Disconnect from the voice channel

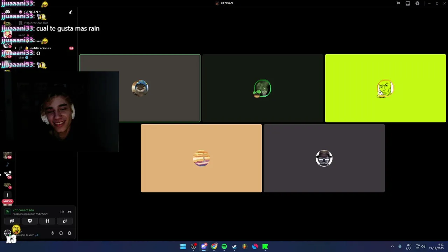coord(69,212)
